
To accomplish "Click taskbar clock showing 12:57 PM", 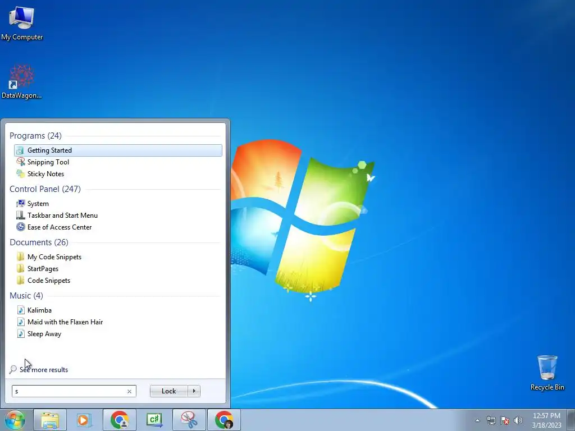I will tap(546, 420).
